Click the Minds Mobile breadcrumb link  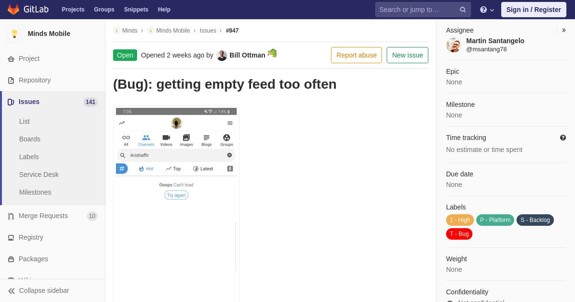[x=173, y=31]
